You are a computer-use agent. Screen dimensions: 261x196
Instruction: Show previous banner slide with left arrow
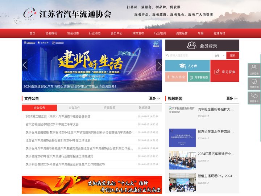(x=25, y=65)
